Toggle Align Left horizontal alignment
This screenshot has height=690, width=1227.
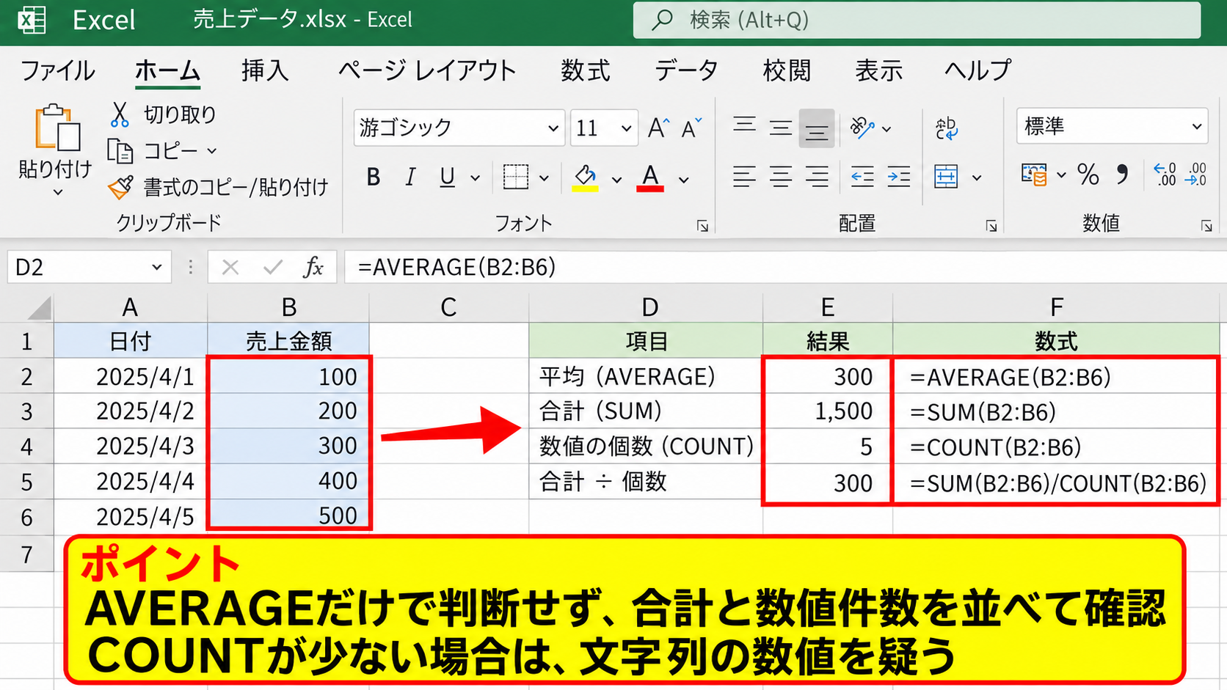pyautogui.click(x=744, y=177)
